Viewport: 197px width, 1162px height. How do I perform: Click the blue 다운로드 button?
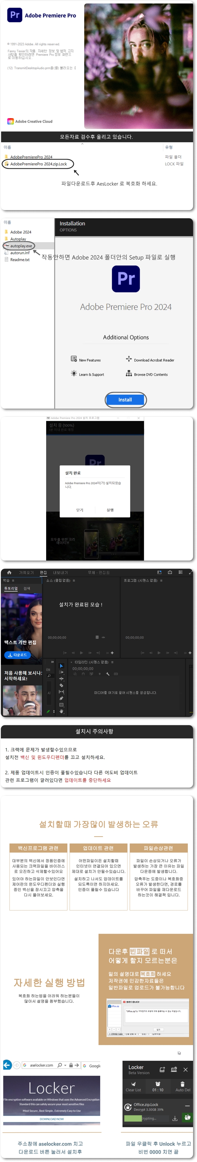pyautogui.click(x=17, y=655)
